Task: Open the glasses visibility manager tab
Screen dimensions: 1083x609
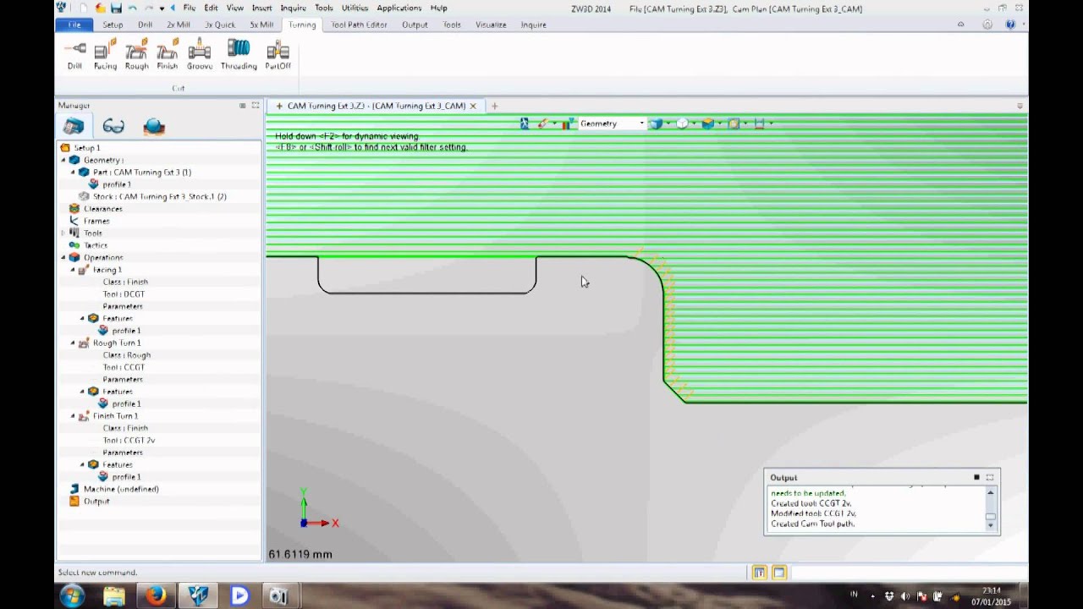Action: coord(113,127)
